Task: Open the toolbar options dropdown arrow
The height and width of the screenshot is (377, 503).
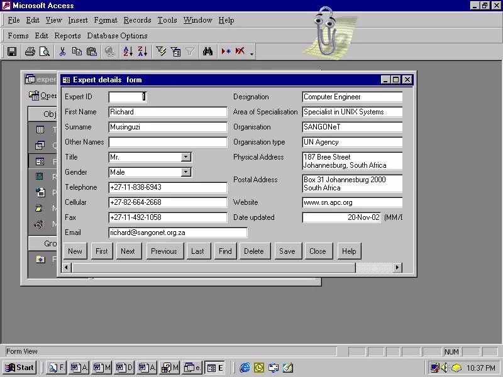Action: coord(252,53)
